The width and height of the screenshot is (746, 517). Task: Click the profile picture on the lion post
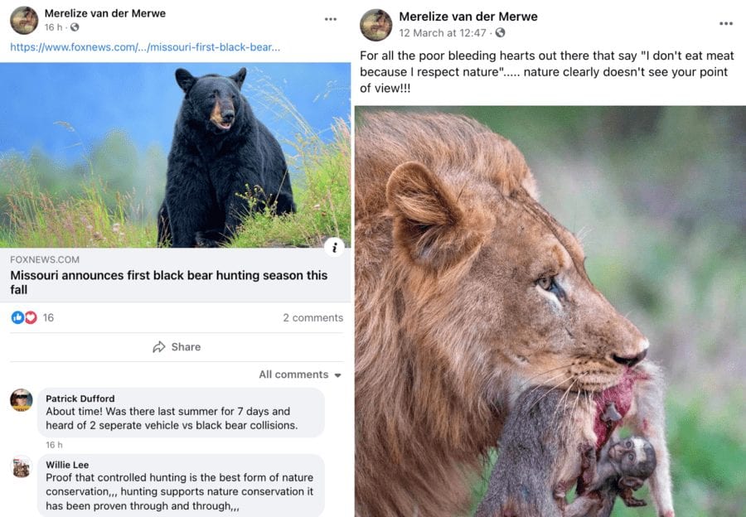[375, 25]
